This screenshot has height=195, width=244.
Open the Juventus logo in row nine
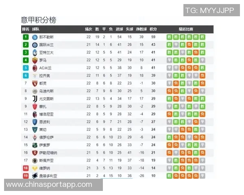pyautogui.click(x=35, y=99)
